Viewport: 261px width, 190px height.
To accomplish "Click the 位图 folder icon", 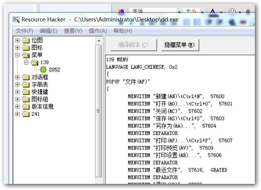I will tap(26, 40).
